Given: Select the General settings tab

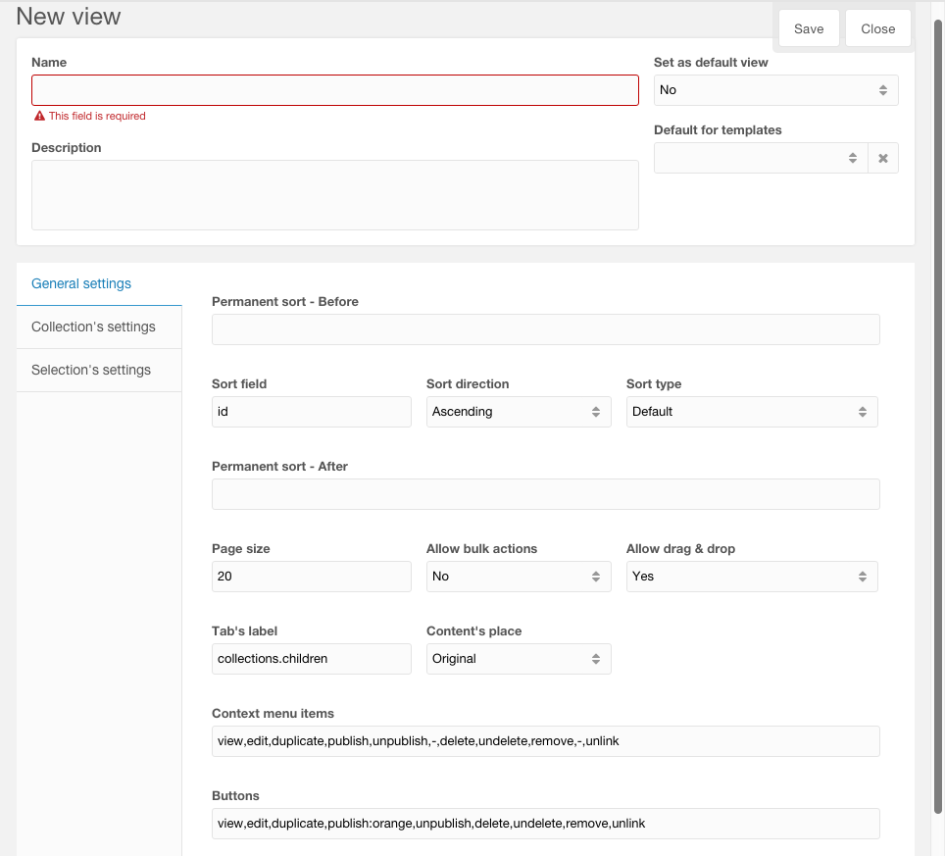Looking at the screenshot, I should coord(81,283).
